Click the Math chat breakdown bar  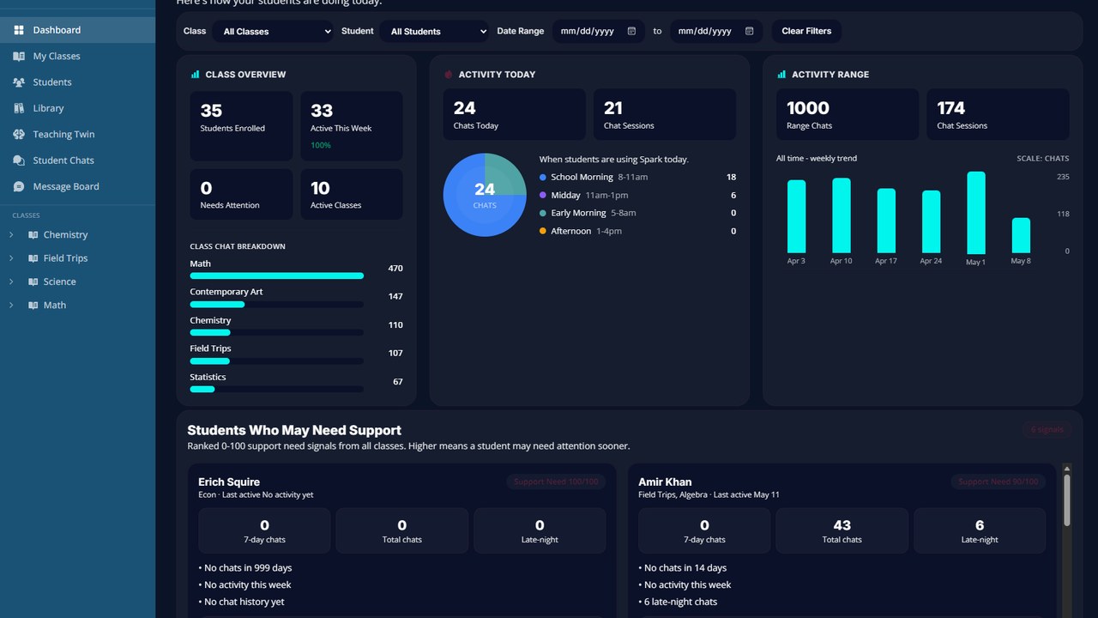(276, 276)
